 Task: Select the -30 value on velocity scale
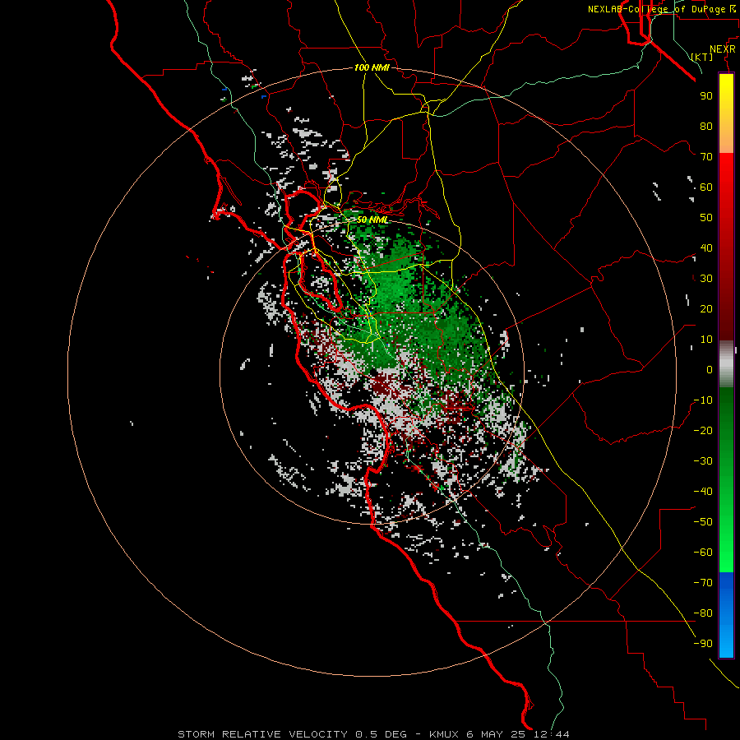point(703,461)
